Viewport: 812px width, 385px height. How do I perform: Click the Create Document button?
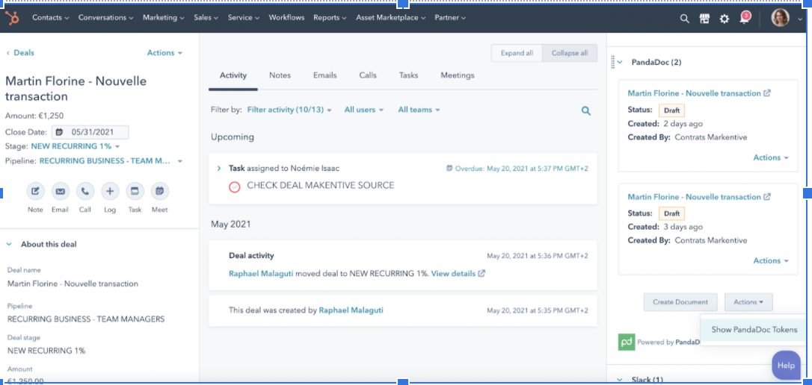coord(680,302)
